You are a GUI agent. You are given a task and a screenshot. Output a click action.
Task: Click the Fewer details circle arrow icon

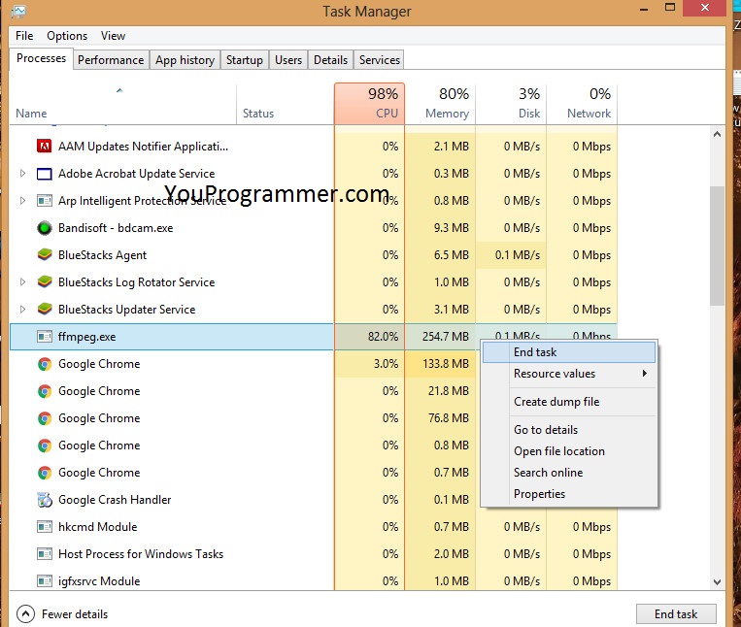point(25,614)
